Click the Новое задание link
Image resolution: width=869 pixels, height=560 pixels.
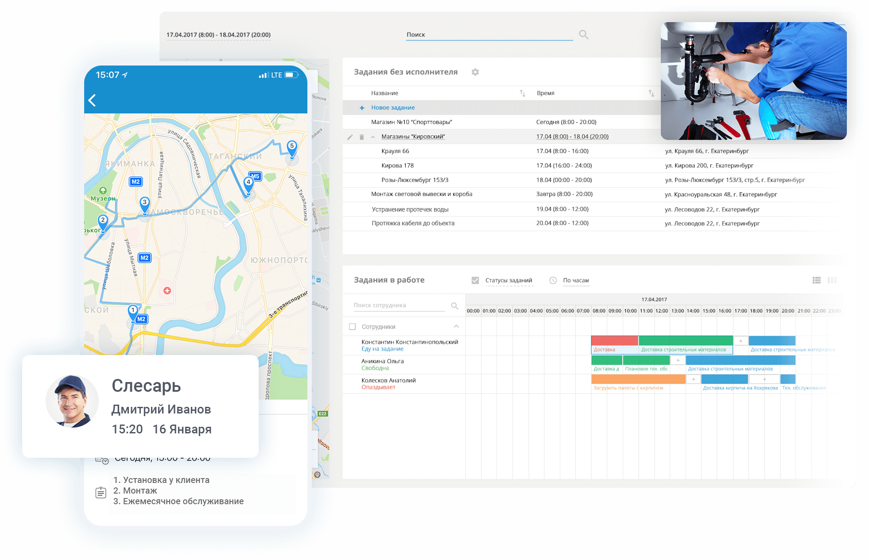coord(393,108)
